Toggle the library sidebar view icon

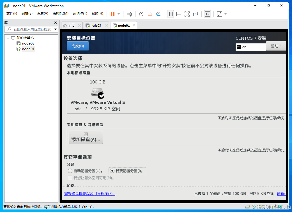[170, 14]
